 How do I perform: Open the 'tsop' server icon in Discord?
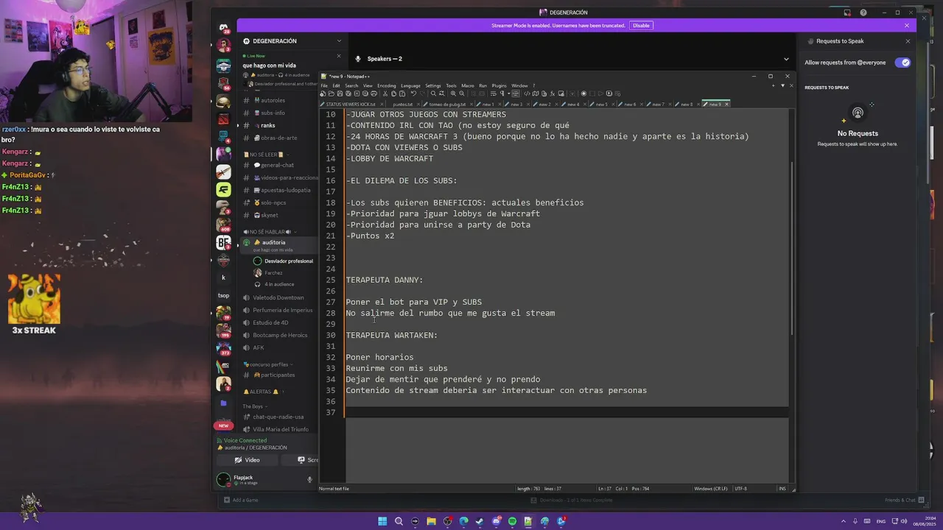coord(223,295)
